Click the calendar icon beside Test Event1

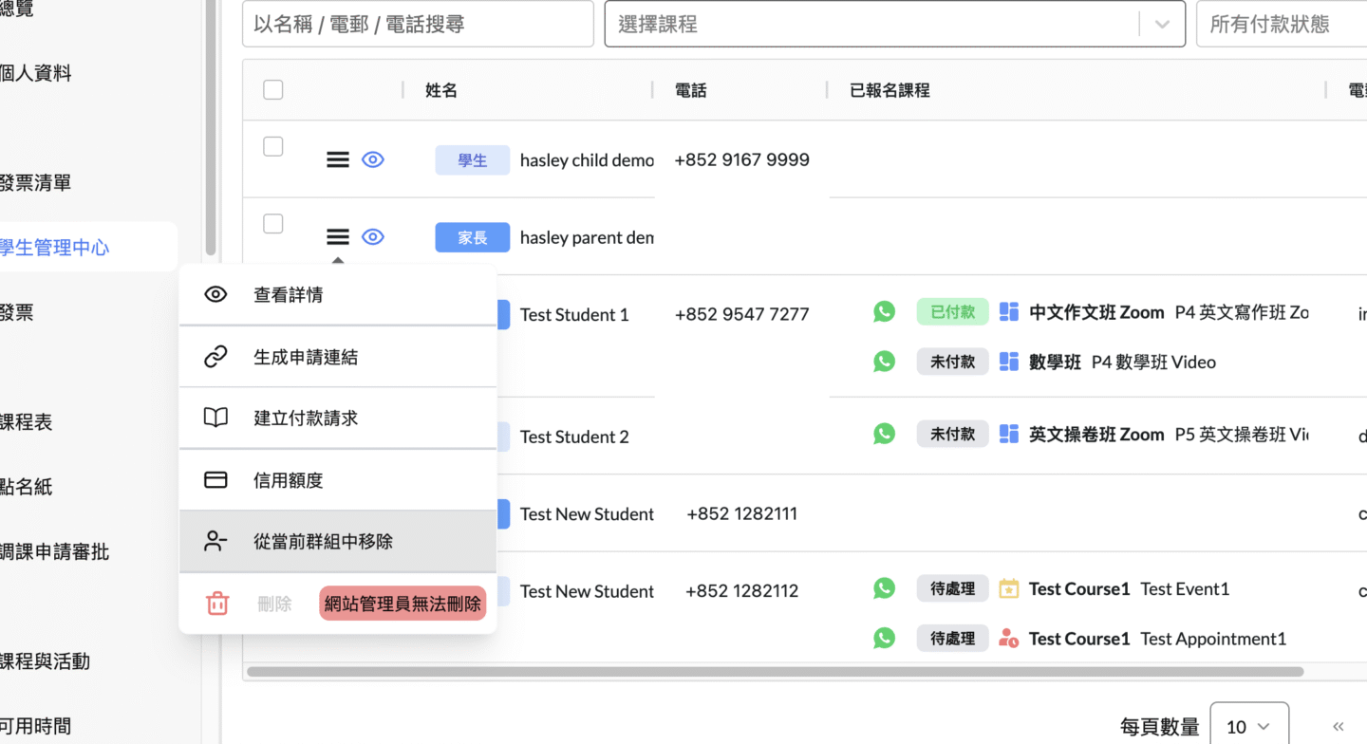(1009, 589)
